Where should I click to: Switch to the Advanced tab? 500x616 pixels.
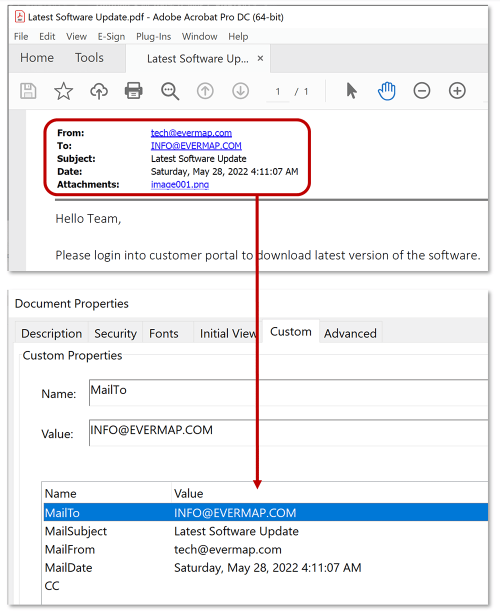pyautogui.click(x=350, y=333)
